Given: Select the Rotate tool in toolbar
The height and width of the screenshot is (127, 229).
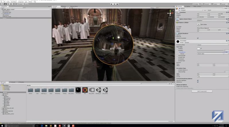Looking at the screenshot, I should [8, 4].
